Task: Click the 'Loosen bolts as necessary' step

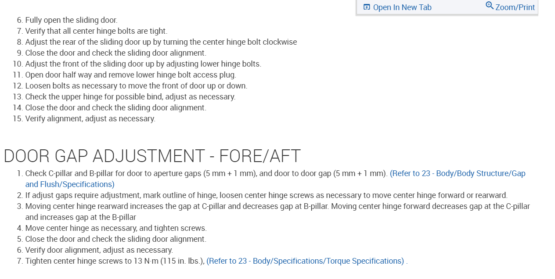Action: click(x=136, y=86)
